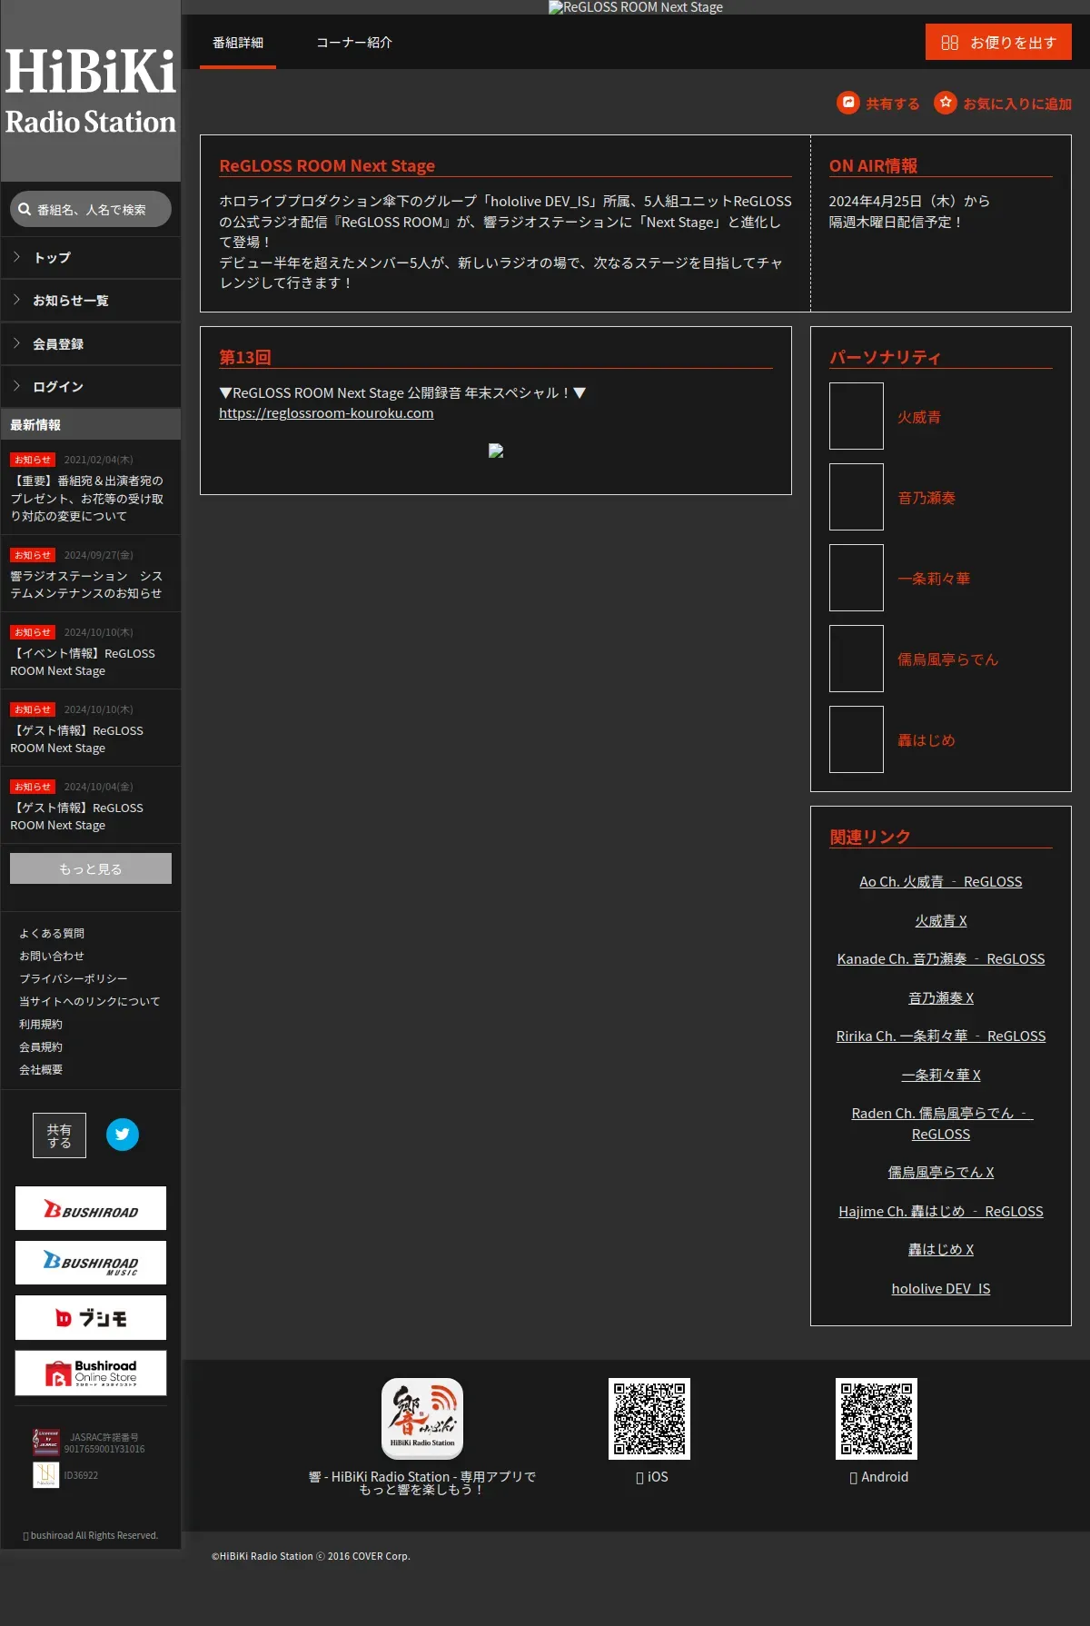Open the 音乃瀬奏 X link
This screenshot has height=1626, width=1090.
tap(941, 997)
